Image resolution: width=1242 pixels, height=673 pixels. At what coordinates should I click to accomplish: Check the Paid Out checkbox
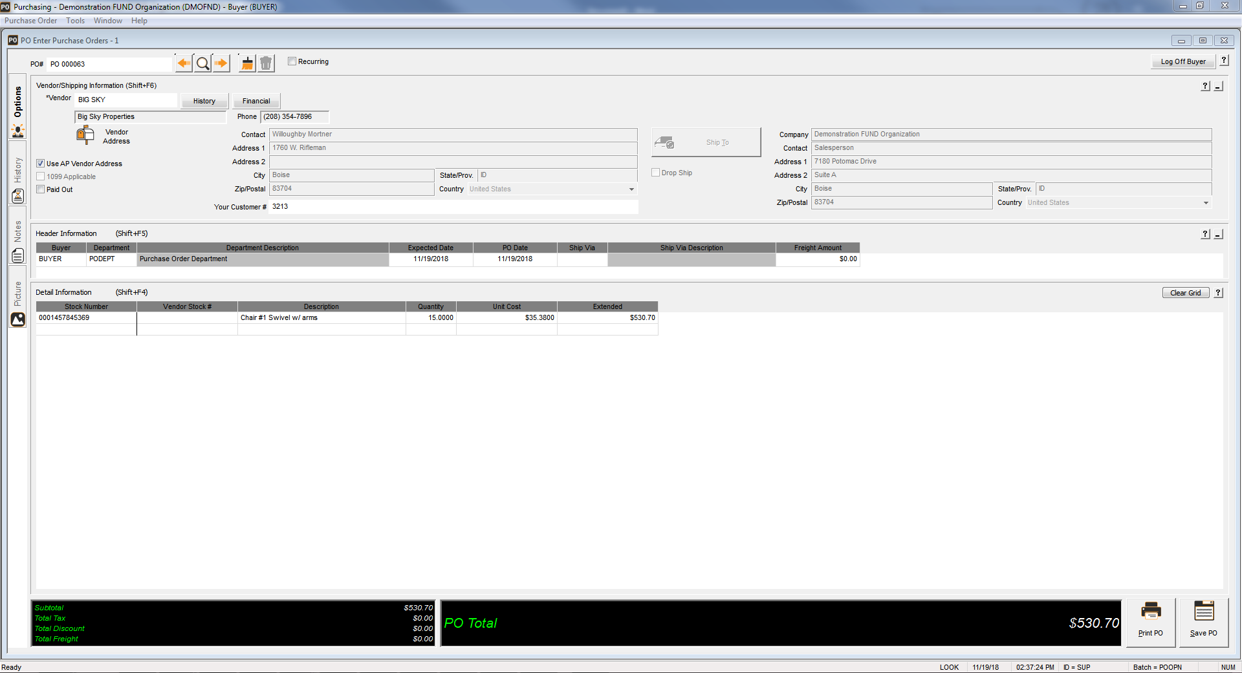(x=41, y=189)
